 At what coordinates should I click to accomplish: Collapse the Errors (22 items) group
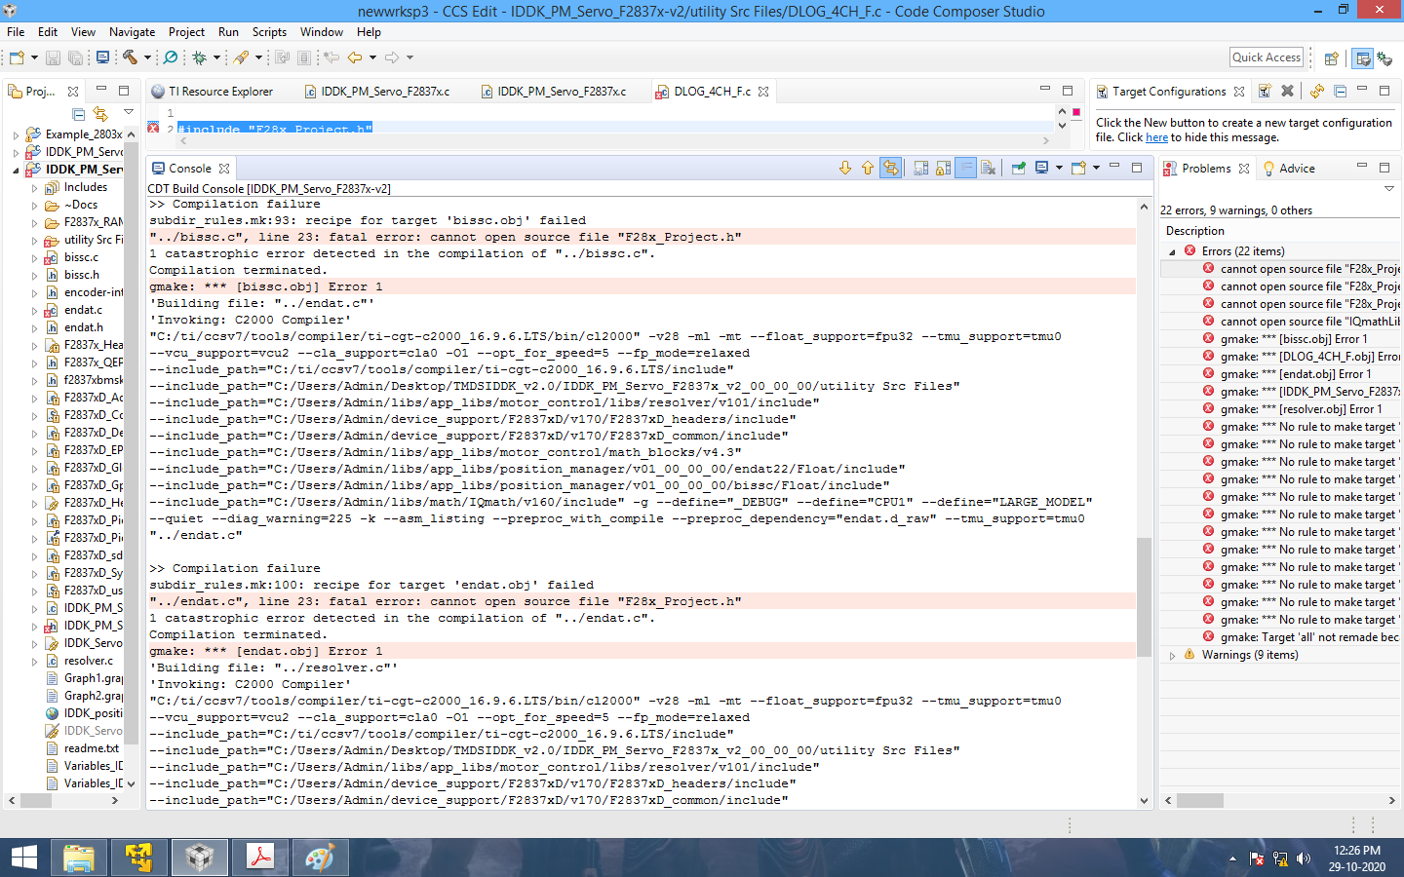tap(1173, 250)
